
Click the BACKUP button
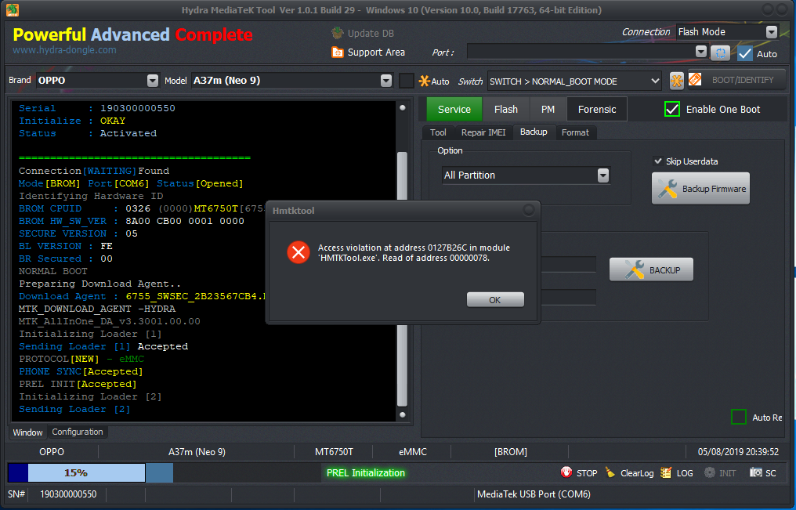(651, 270)
